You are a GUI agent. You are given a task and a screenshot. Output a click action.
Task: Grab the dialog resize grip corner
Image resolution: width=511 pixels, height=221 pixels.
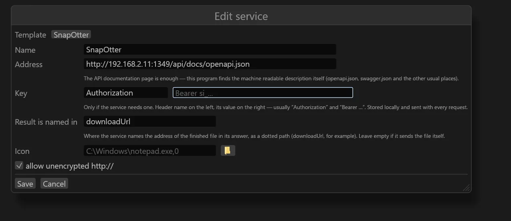(466, 188)
